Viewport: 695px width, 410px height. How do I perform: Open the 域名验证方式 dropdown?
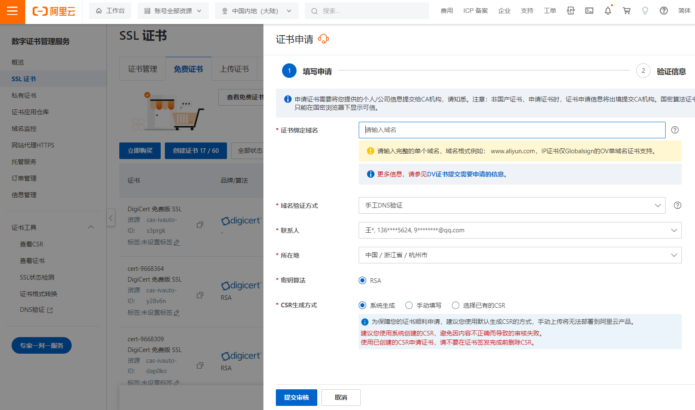512,205
